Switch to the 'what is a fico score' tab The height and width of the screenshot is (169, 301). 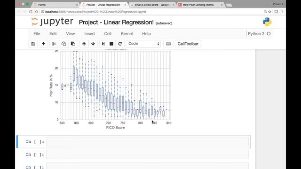tap(151, 5)
